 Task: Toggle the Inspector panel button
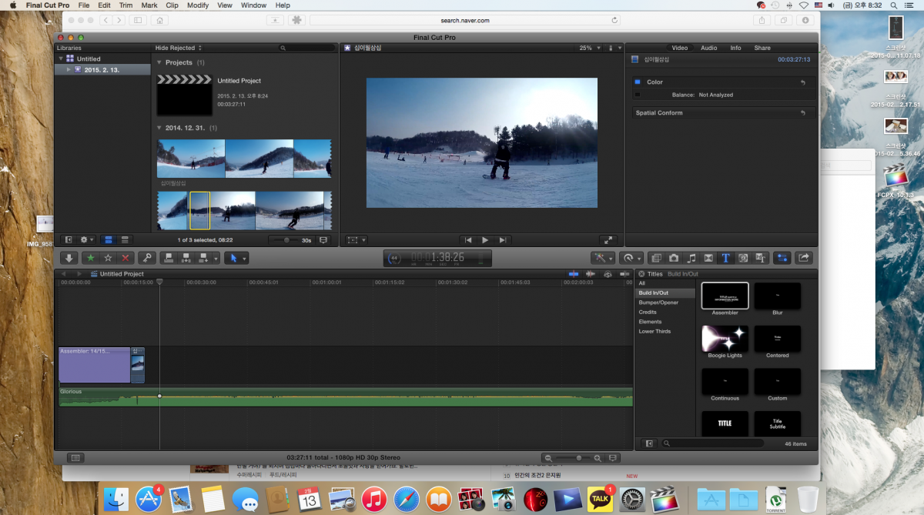click(x=783, y=259)
